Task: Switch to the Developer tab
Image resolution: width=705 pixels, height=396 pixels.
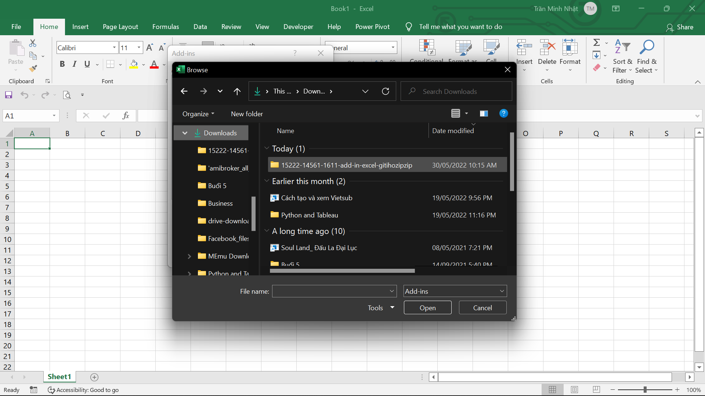Action: tap(298, 27)
